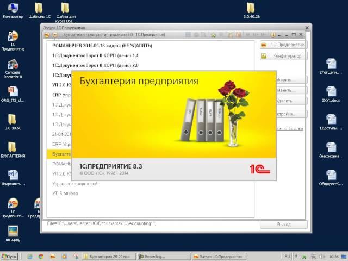The height and width of the screenshot is (261, 348).
Task: Open the штр.png image file
Action: tap(13, 231)
